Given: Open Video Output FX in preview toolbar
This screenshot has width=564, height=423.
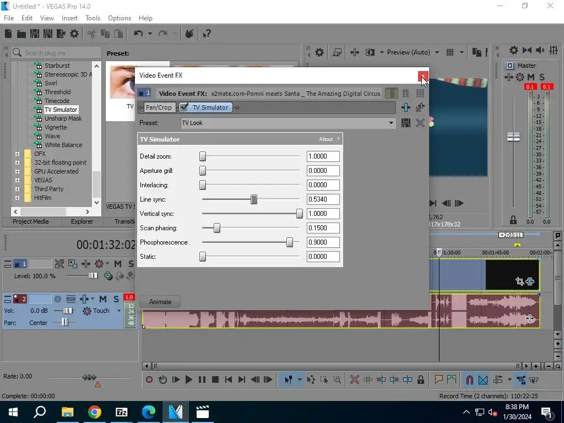Looking at the screenshot, I should pyautogui.click(x=355, y=52).
